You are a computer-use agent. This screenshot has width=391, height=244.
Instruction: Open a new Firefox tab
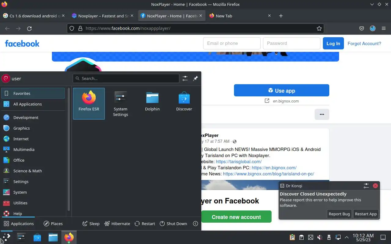(x=281, y=16)
